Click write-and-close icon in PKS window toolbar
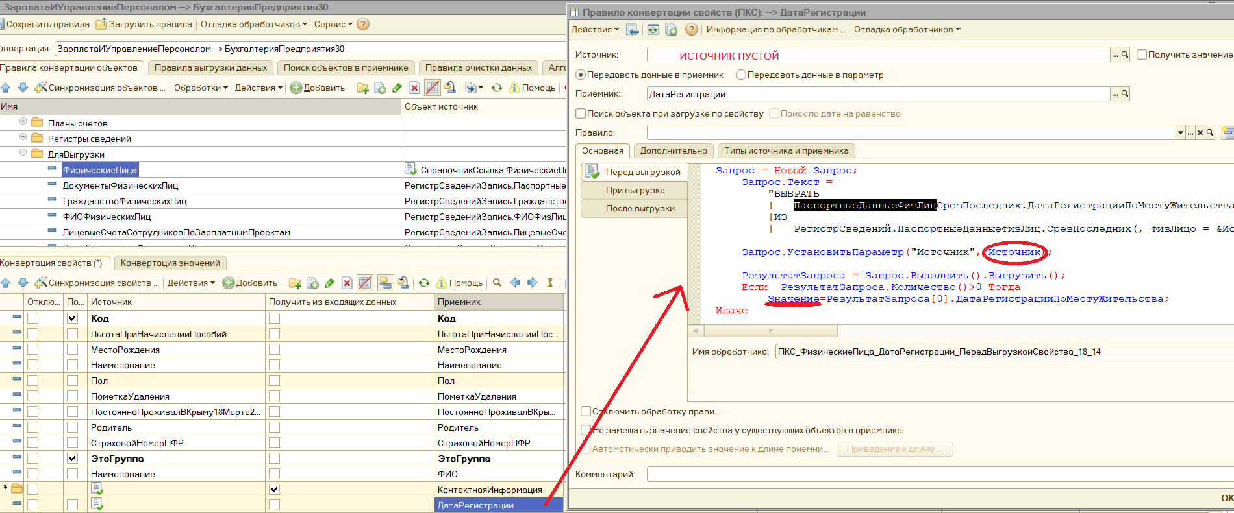The width and height of the screenshot is (1234, 513). pos(633,29)
